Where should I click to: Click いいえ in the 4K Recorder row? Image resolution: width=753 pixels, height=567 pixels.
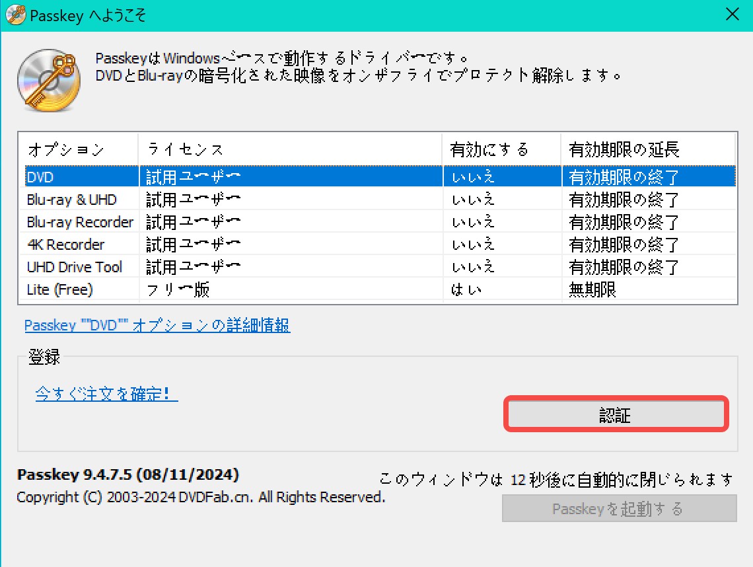(473, 245)
